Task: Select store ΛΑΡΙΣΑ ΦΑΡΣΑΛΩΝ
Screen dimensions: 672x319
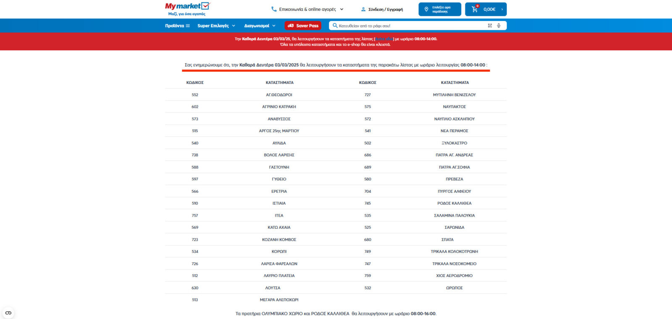Action: point(279,264)
